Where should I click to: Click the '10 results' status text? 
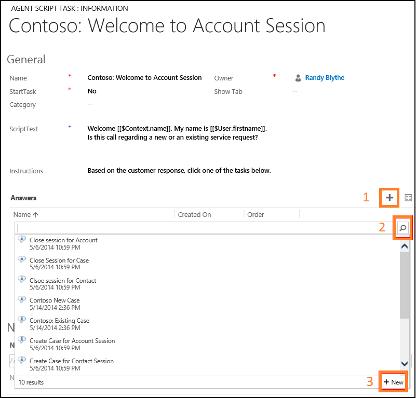pos(31,382)
